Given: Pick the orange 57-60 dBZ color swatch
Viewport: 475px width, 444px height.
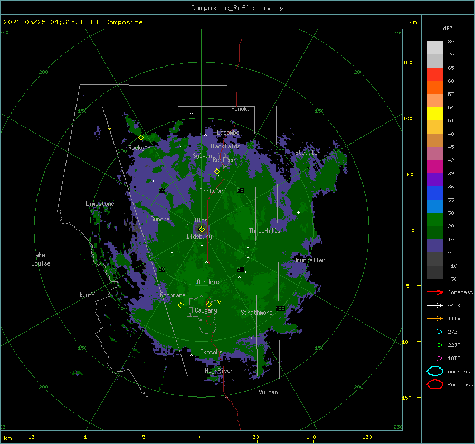Looking at the screenshot, I should coord(435,88).
